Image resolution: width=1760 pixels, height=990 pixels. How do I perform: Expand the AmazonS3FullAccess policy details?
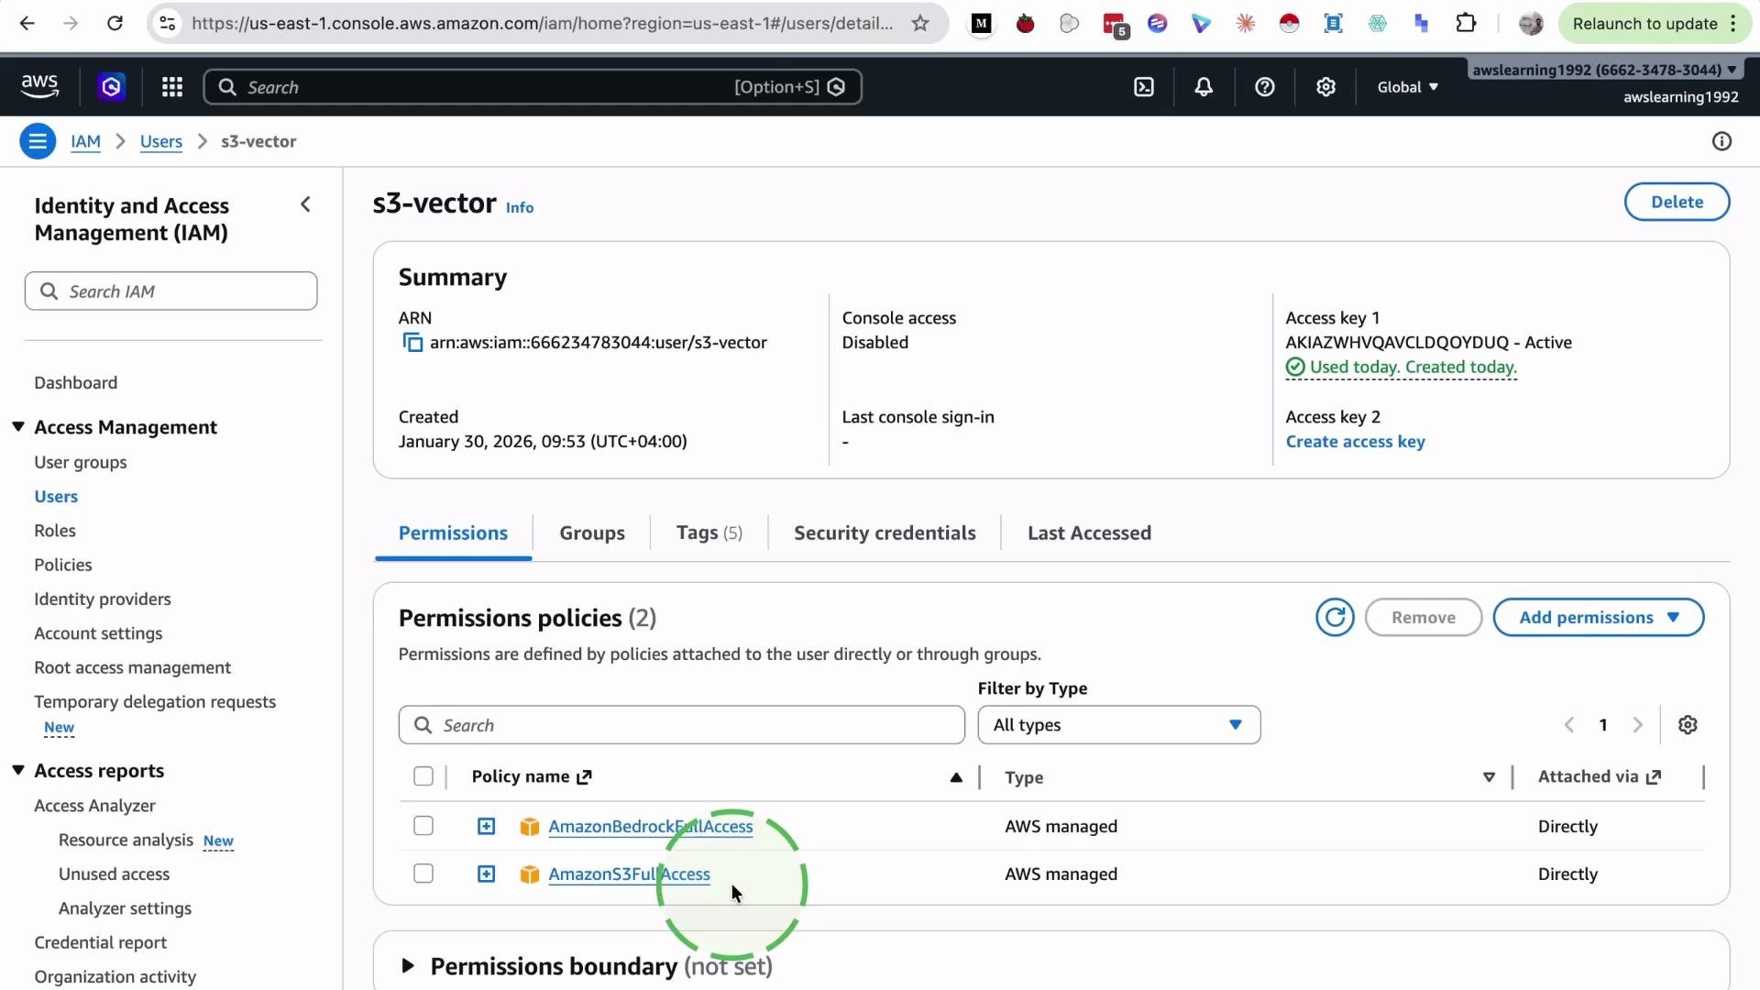487,874
